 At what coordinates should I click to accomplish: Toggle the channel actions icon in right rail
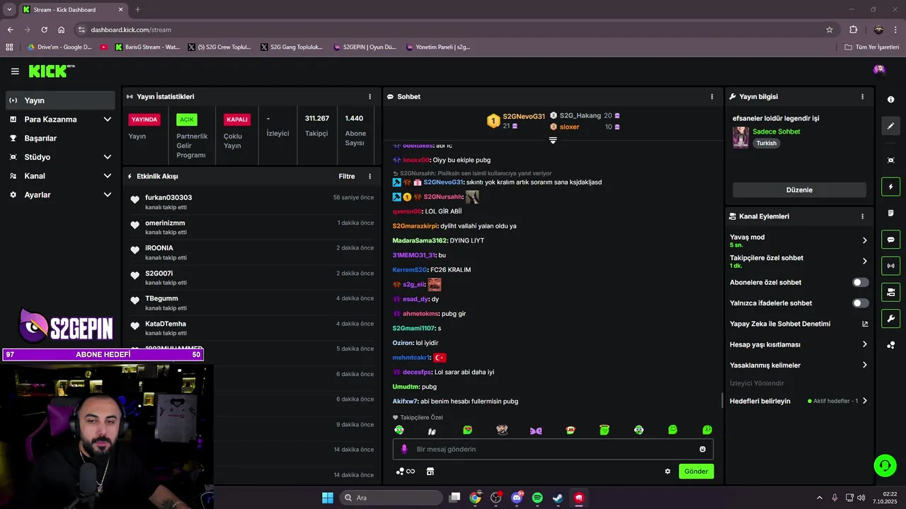(x=890, y=292)
